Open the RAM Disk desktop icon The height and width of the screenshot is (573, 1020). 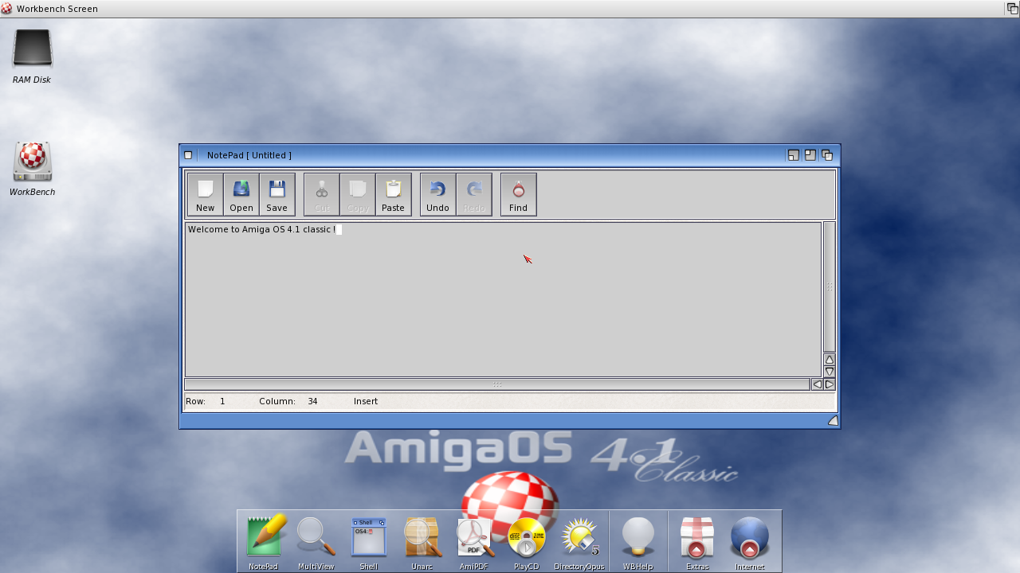click(32, 56)
